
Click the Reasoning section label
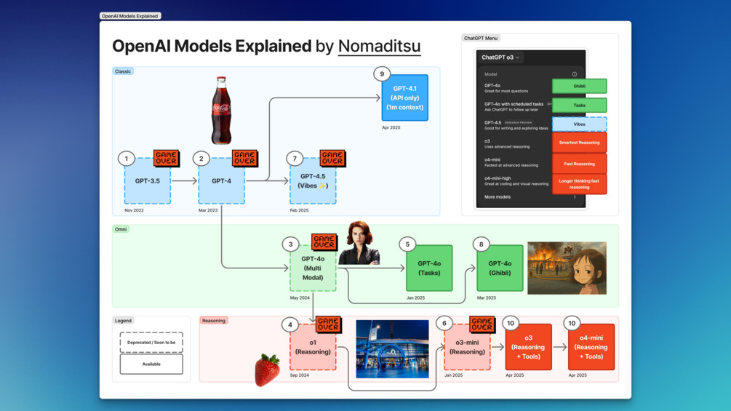[x=214, y=321]
